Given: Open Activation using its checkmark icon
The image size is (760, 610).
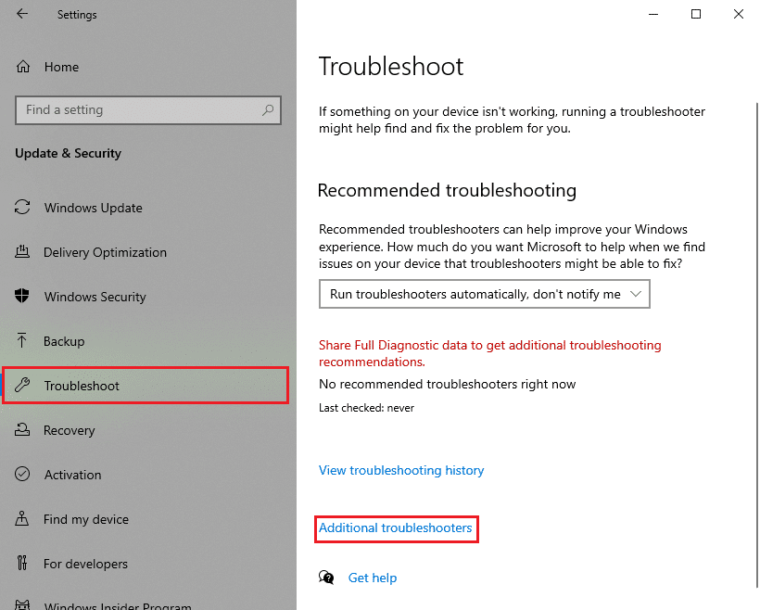Looking at the screenshot, I should (23, 475).
